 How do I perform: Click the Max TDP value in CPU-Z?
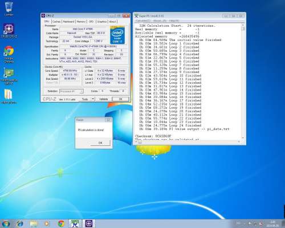[x=101, y=33]
